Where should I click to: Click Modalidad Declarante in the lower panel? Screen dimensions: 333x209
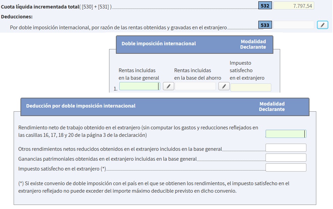pos(272,107)
